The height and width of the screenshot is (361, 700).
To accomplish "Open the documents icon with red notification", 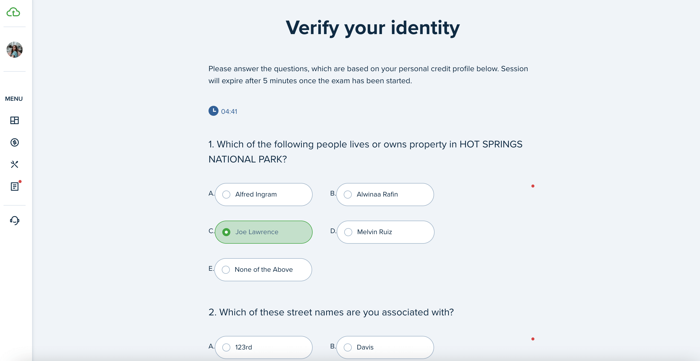I will click(15, 186).
